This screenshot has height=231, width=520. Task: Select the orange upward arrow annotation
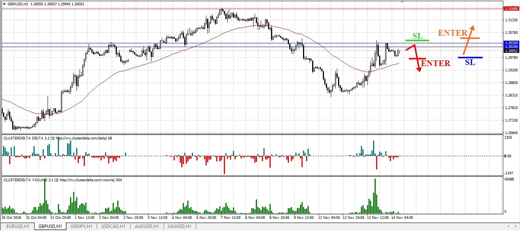coord(469,40)
